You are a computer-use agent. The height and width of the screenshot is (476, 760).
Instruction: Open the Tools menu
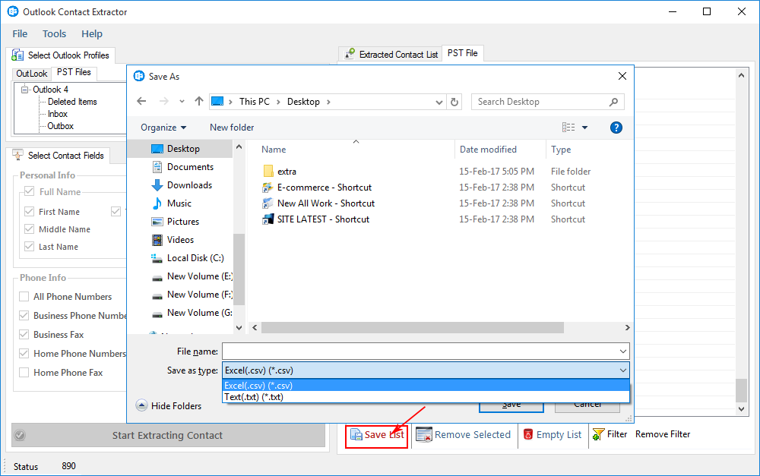click(x=54, y=34)
